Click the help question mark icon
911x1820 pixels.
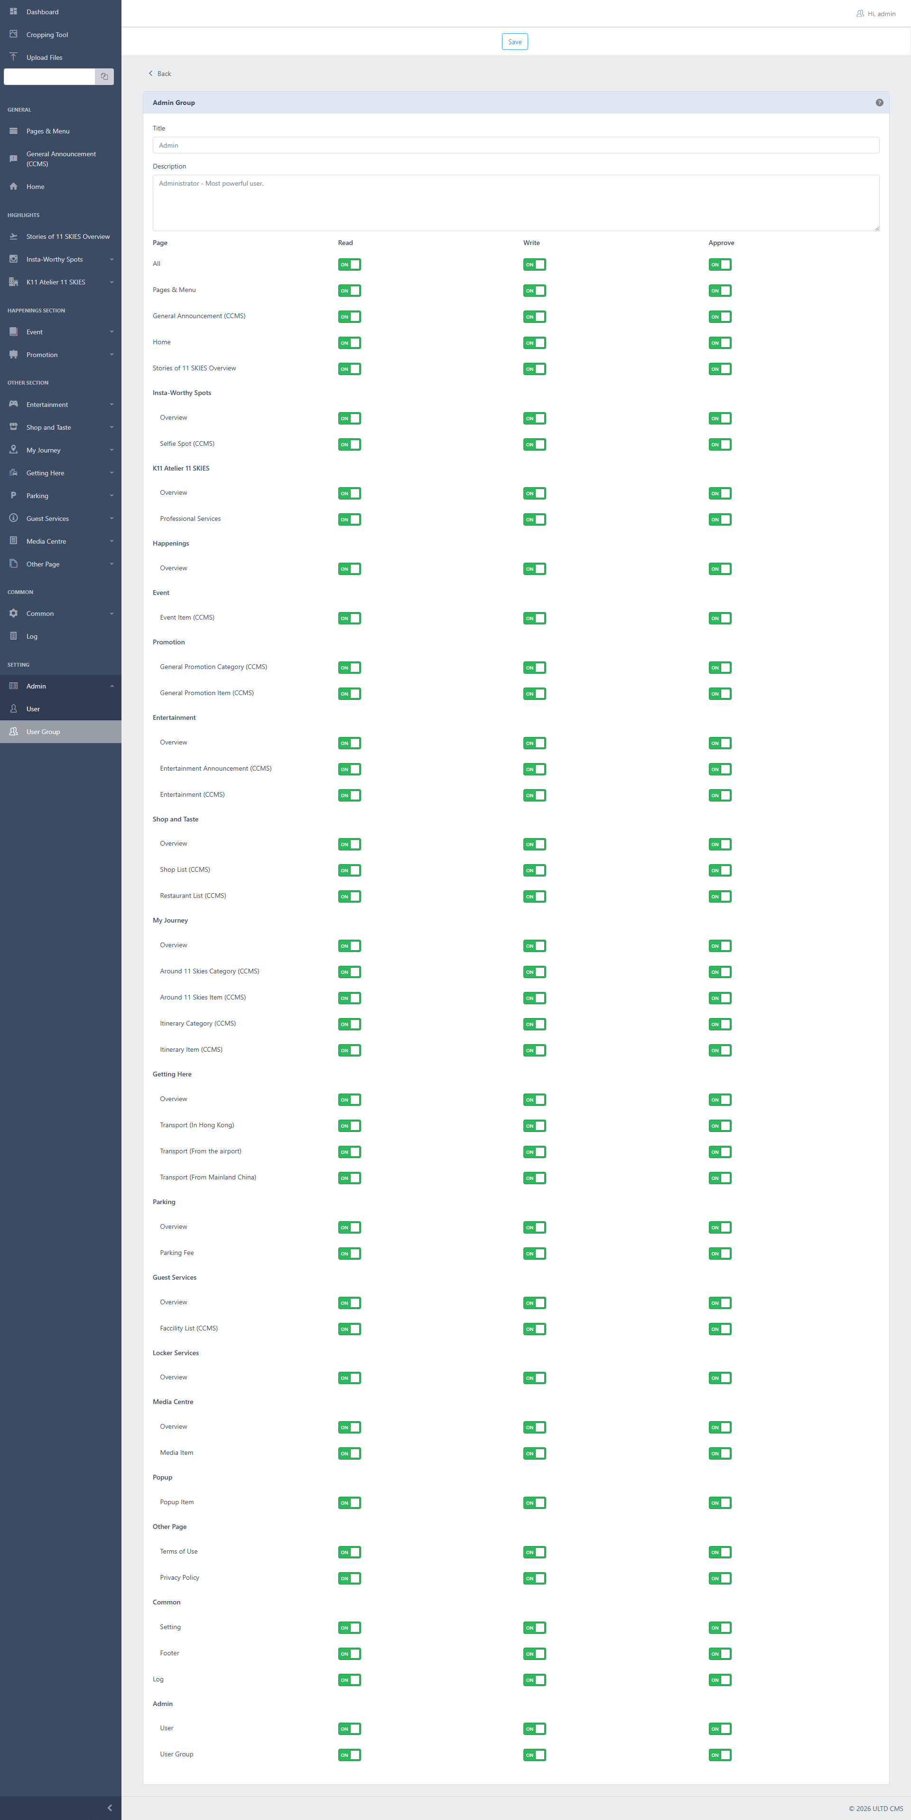coord(879,103)
